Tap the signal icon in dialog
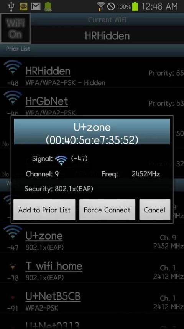 61,160
